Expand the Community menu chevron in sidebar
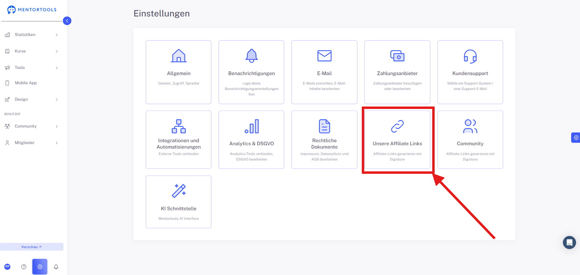580x275 pixels. [x=57, y=126]
